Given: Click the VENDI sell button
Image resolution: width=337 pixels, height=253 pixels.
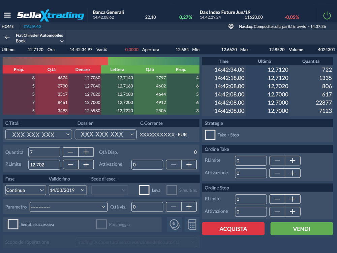Looking at the screenshot, I should 302,229.
